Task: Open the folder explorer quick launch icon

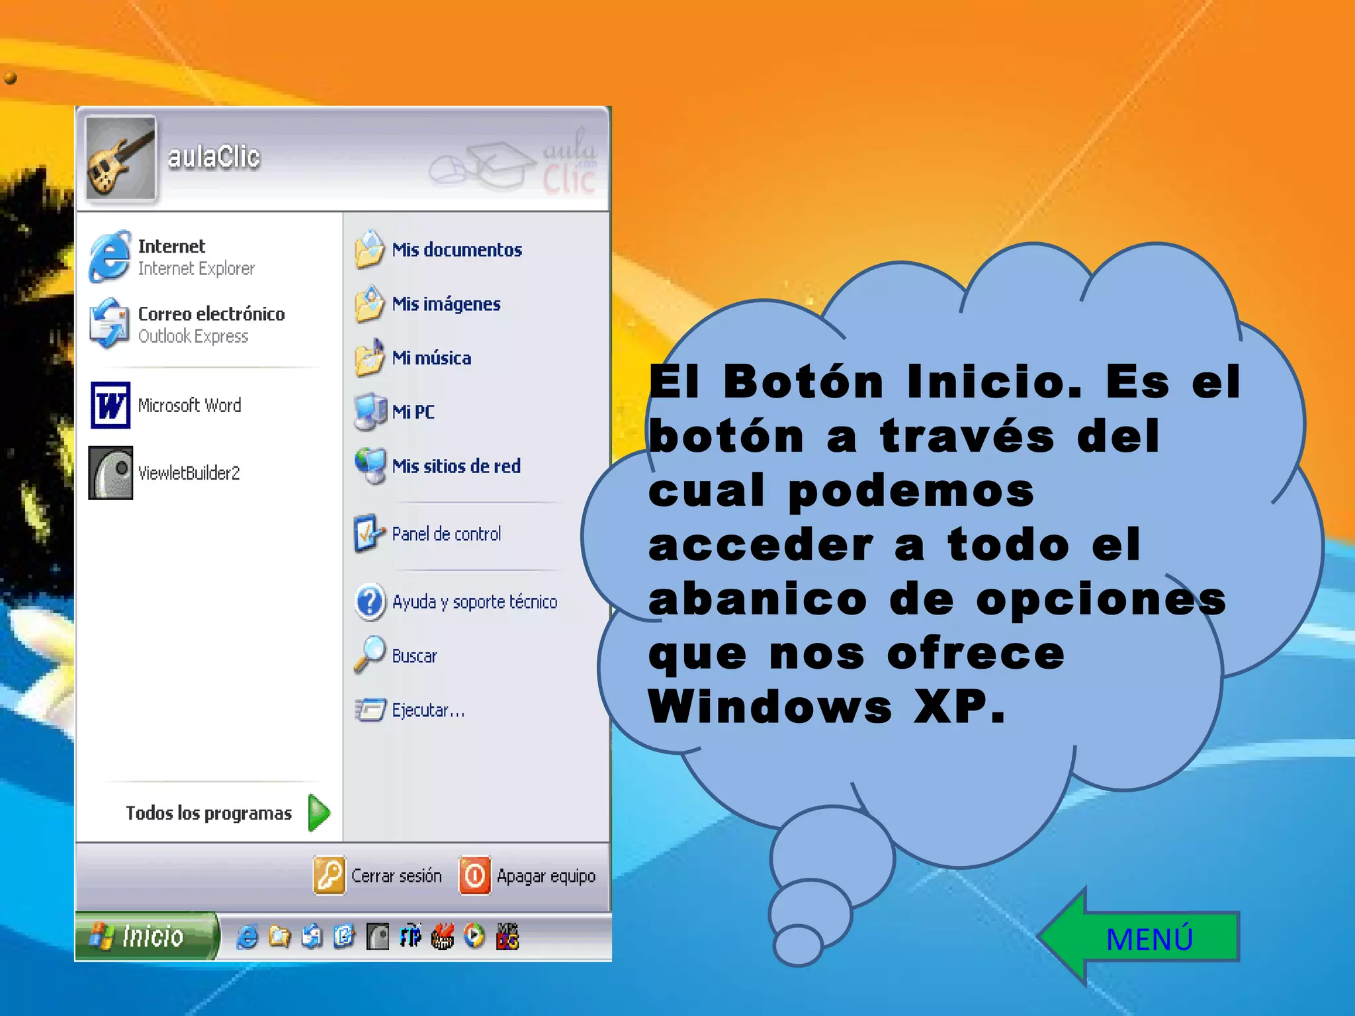Action: [279, 937]
